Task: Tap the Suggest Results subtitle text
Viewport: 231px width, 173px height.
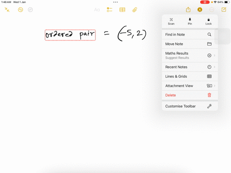Action: click(x=177, y=58)
